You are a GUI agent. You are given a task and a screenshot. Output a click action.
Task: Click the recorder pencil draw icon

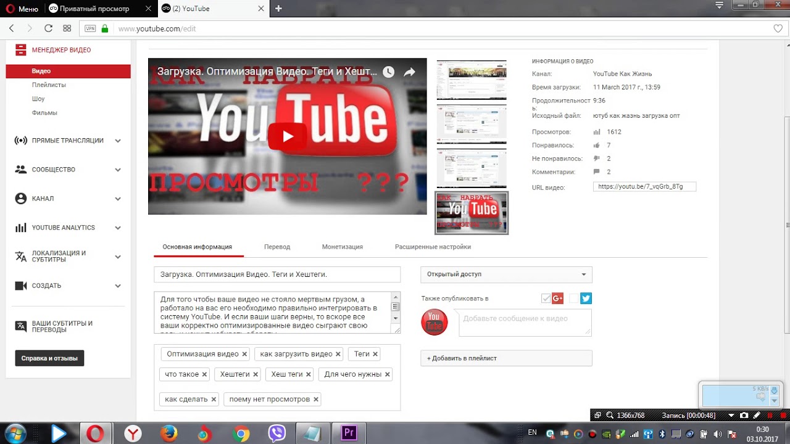point(756,416)
